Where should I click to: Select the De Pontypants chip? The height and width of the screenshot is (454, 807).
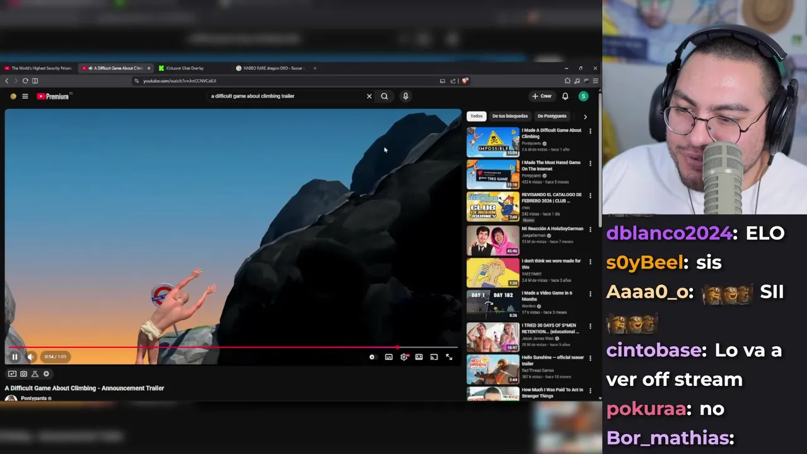[x=552, y=116]
